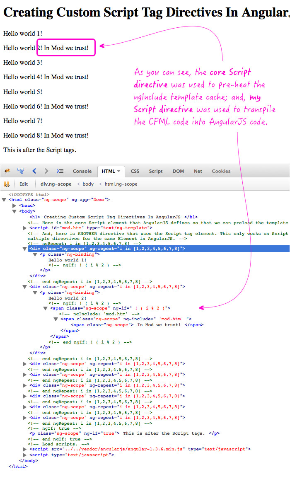Click the ngInclude 'mod.htm' comment row
290x479 pixels.
pyautogui.click(x=99, y=314)
